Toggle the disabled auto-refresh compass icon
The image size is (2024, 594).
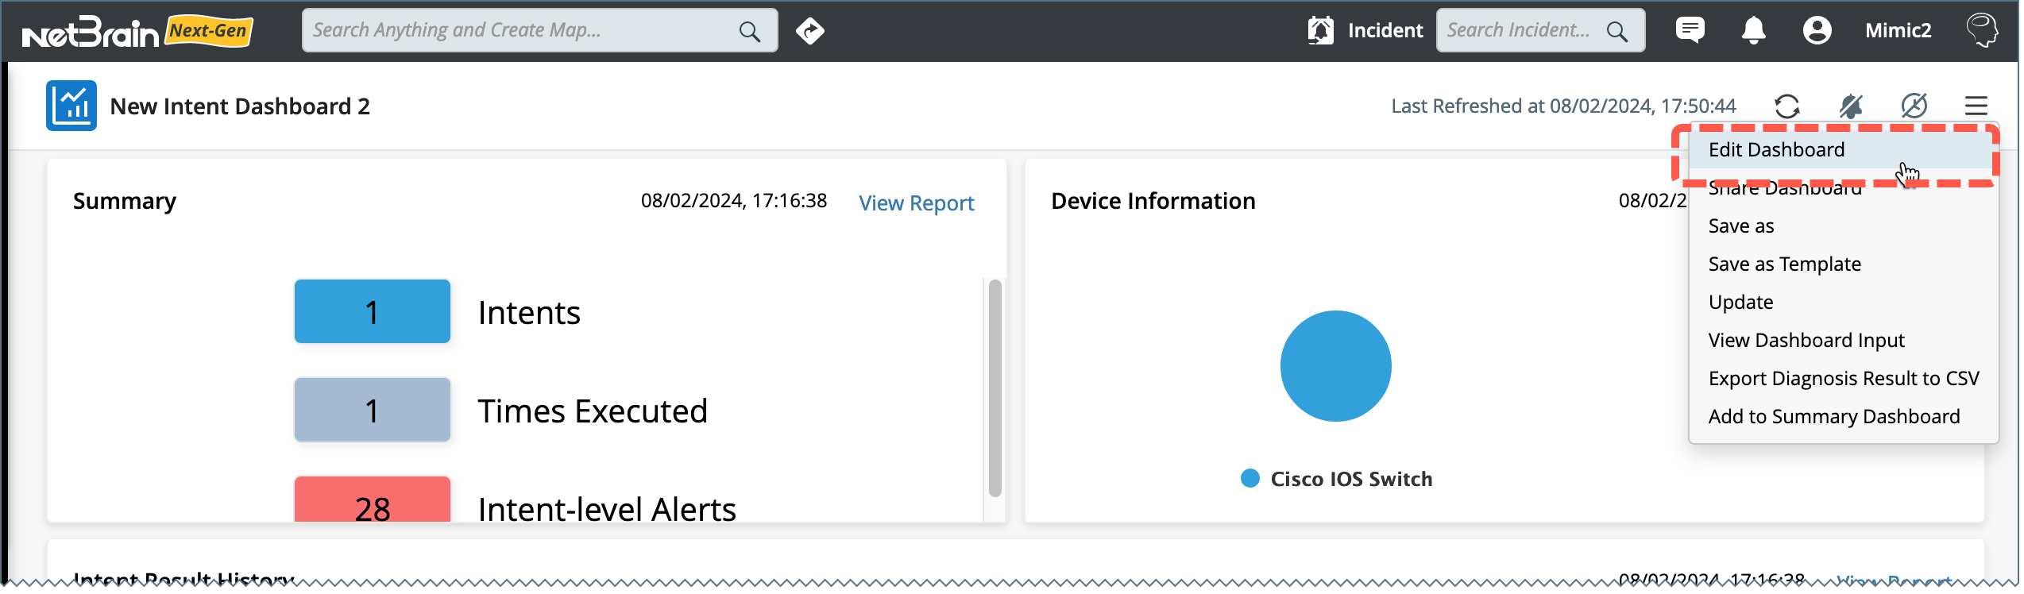(1914, 106)
